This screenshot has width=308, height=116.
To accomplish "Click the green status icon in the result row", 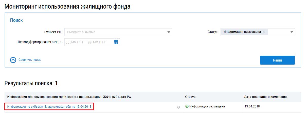I will pos(187,106).
